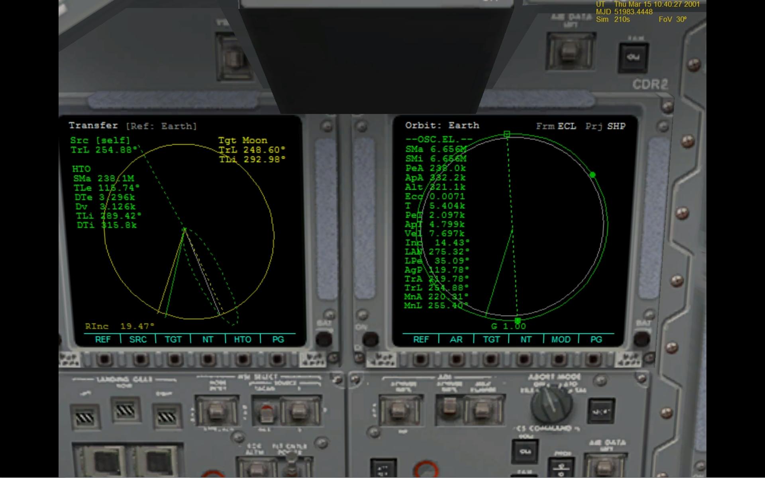Click the 'FoV 30°' display at top right

tap(673, 19)
